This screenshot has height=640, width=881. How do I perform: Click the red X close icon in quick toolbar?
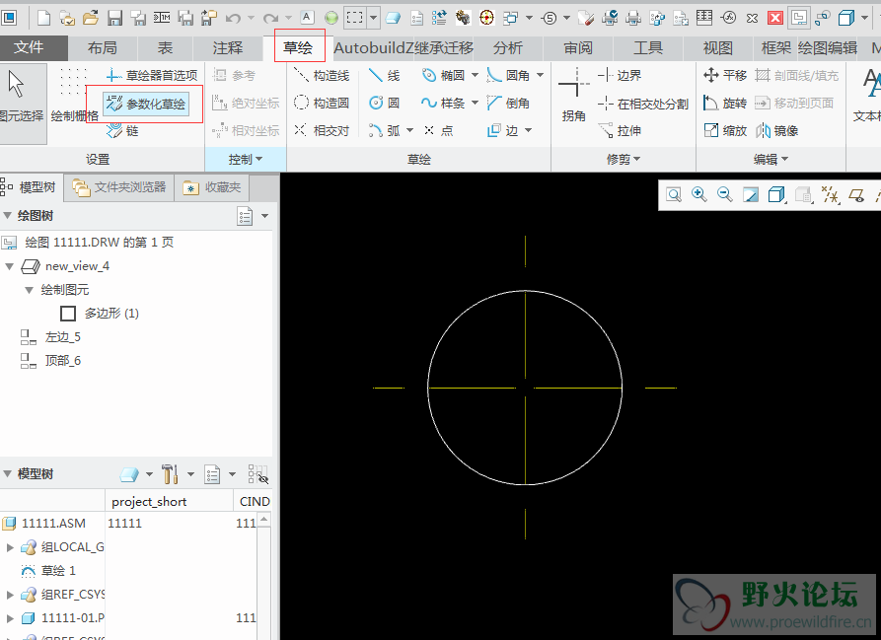775,18
